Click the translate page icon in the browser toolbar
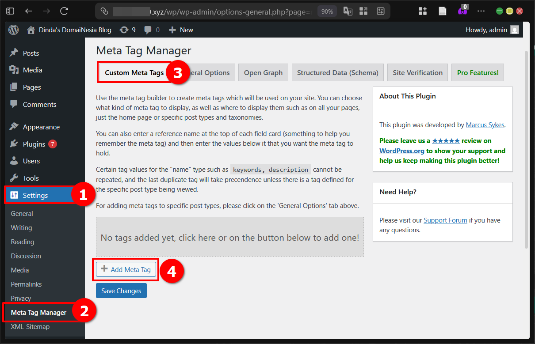 [348, 11]
